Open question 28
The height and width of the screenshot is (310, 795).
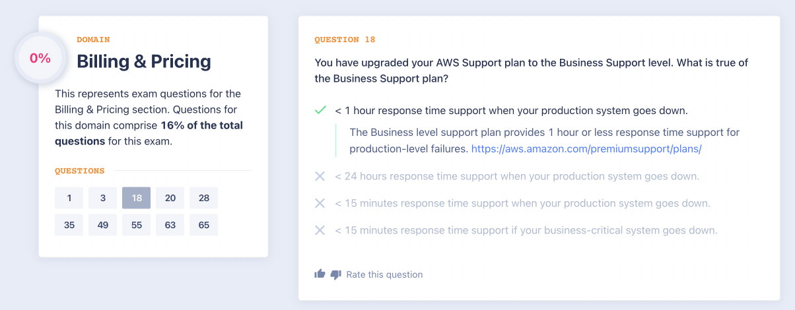pyautogui.click(x=203, y=198)
